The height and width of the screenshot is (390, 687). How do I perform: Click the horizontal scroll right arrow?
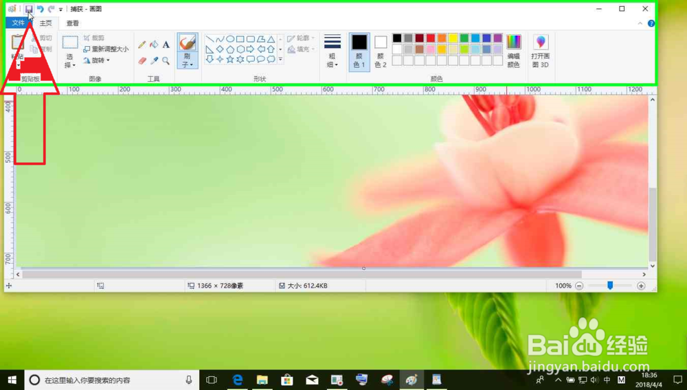pyautogui.click(x=644, y=275)
